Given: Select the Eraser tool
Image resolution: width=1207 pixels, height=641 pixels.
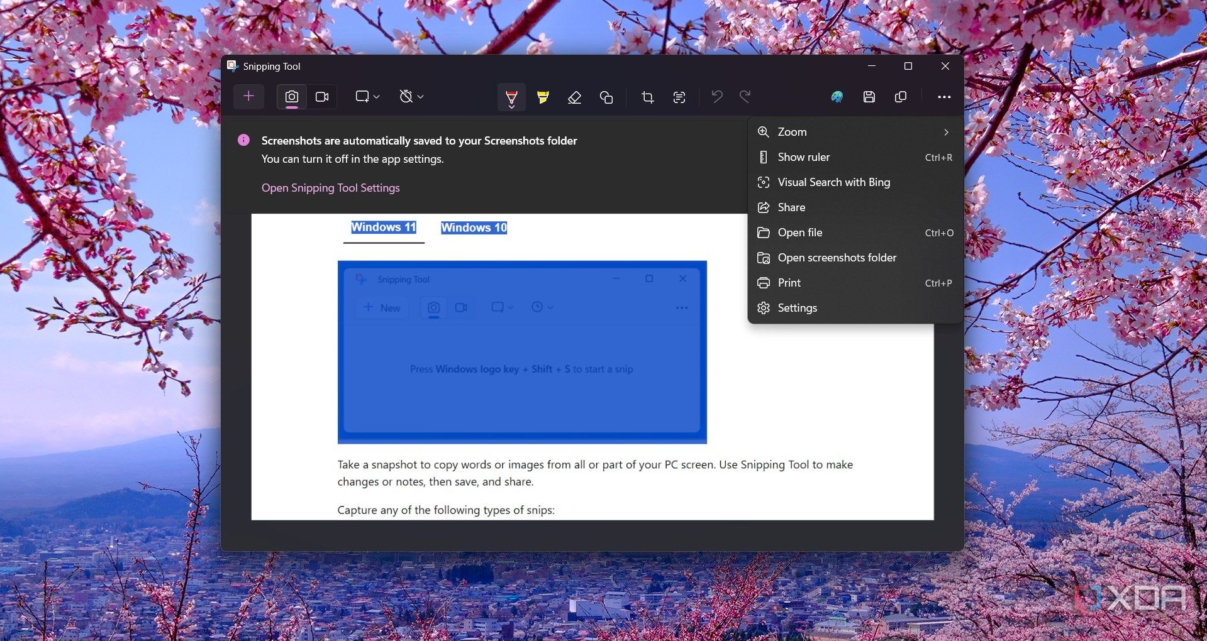Looking at the screenshot, I should click(574, 97).
